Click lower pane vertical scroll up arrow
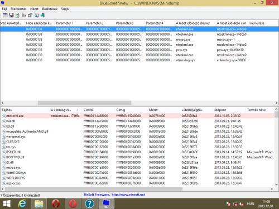Viewport: 279px width, 209px height. 276,109
